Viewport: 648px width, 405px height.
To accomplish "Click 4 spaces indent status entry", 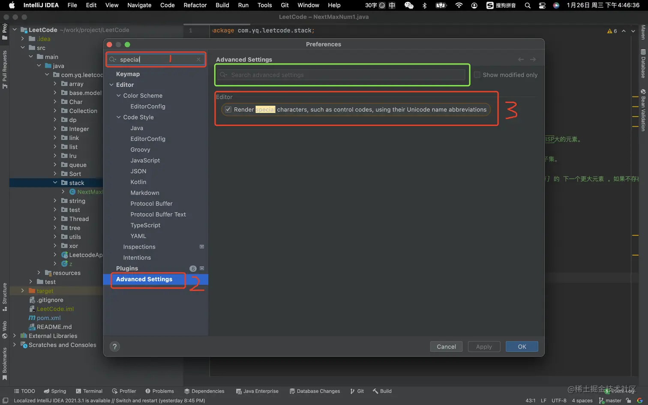I will point(582,400).
